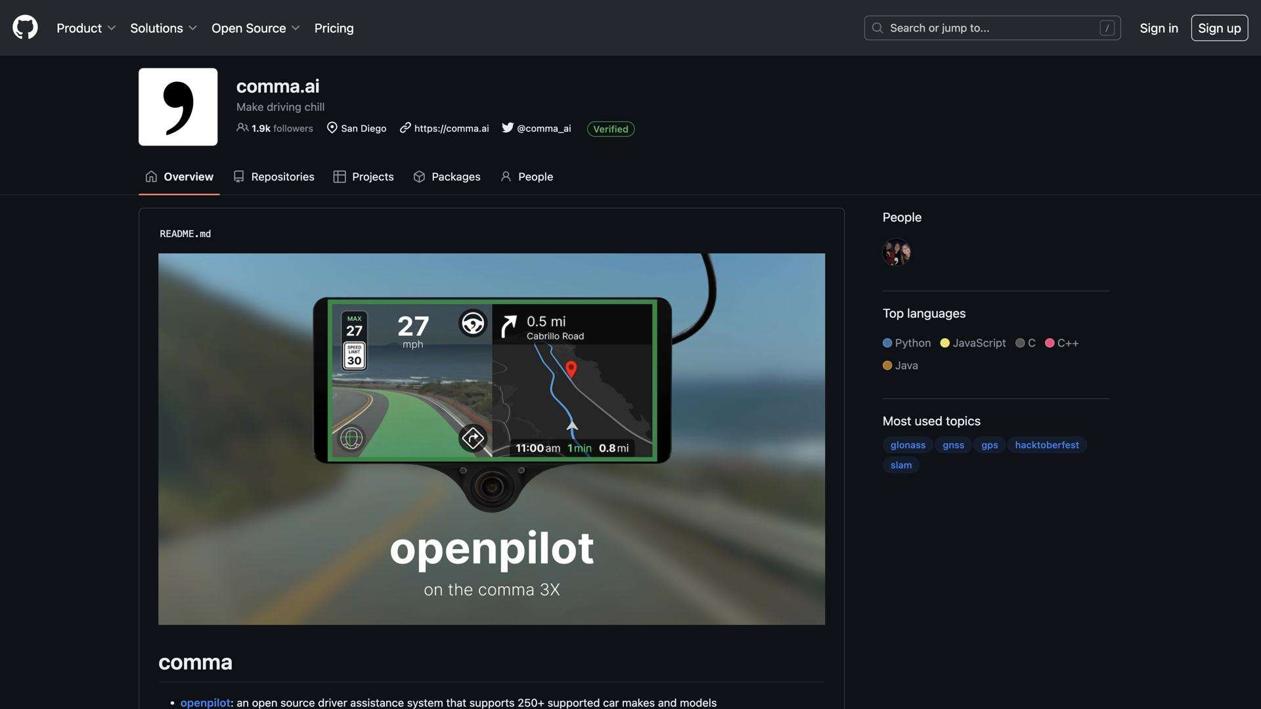
Task: Click the link icon beside https://comma.ai
Action: 405,127
